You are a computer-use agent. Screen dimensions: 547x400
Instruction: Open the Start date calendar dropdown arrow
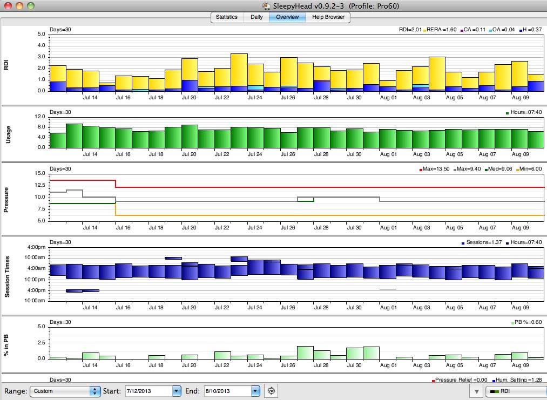pyautogui.click(x=176, y=391)
